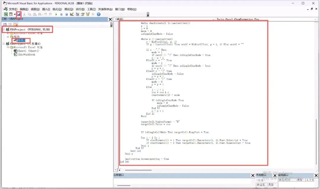
Task: Click the 表达式 column header in 监视窗口
Action: click(x=283, y=180)
